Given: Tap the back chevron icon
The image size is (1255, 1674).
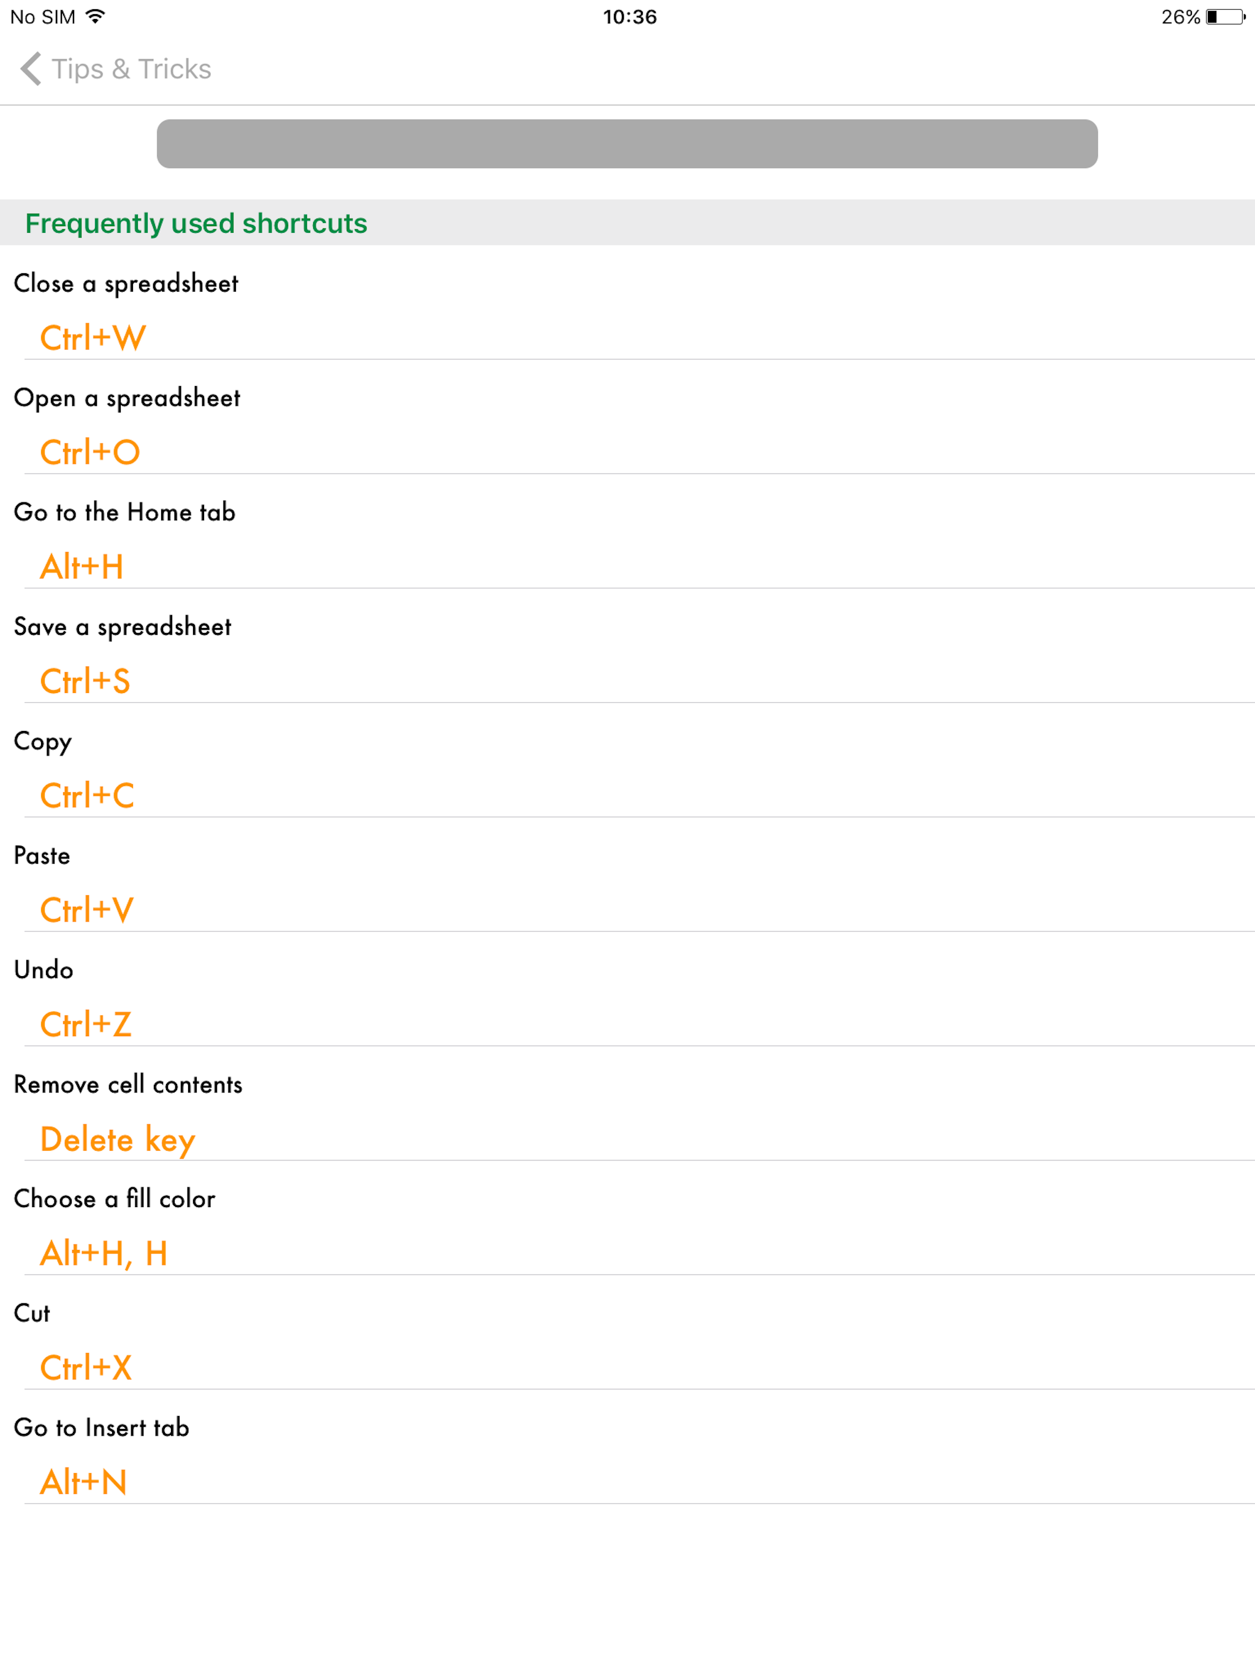Looking at the screenshot, I should tap(30, 69).
